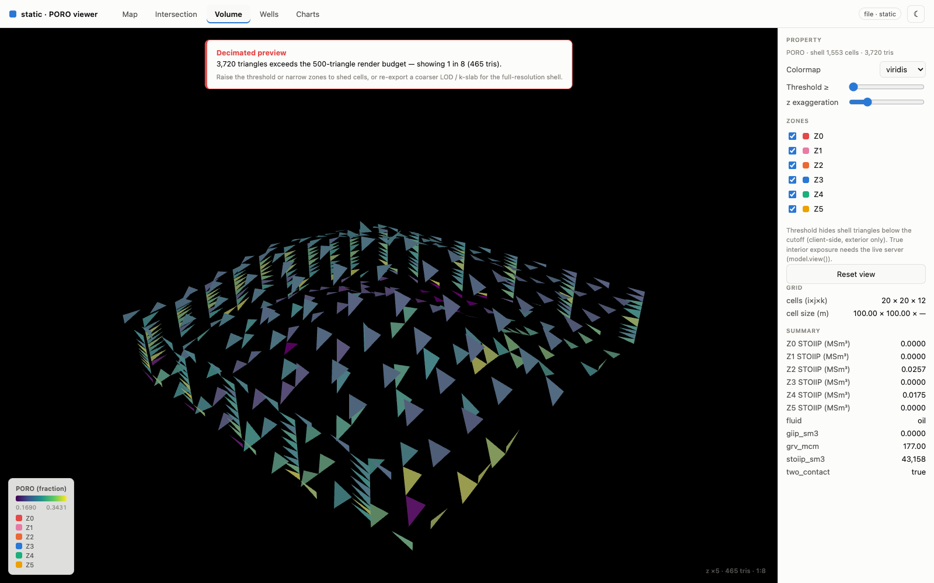Open the Intersection tab

pyautogui.click(x=176, y=14)
